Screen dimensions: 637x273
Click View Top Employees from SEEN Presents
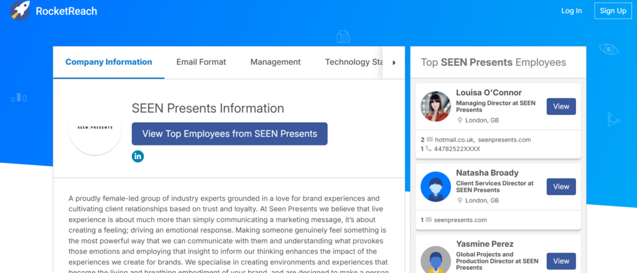coord(230,134)
